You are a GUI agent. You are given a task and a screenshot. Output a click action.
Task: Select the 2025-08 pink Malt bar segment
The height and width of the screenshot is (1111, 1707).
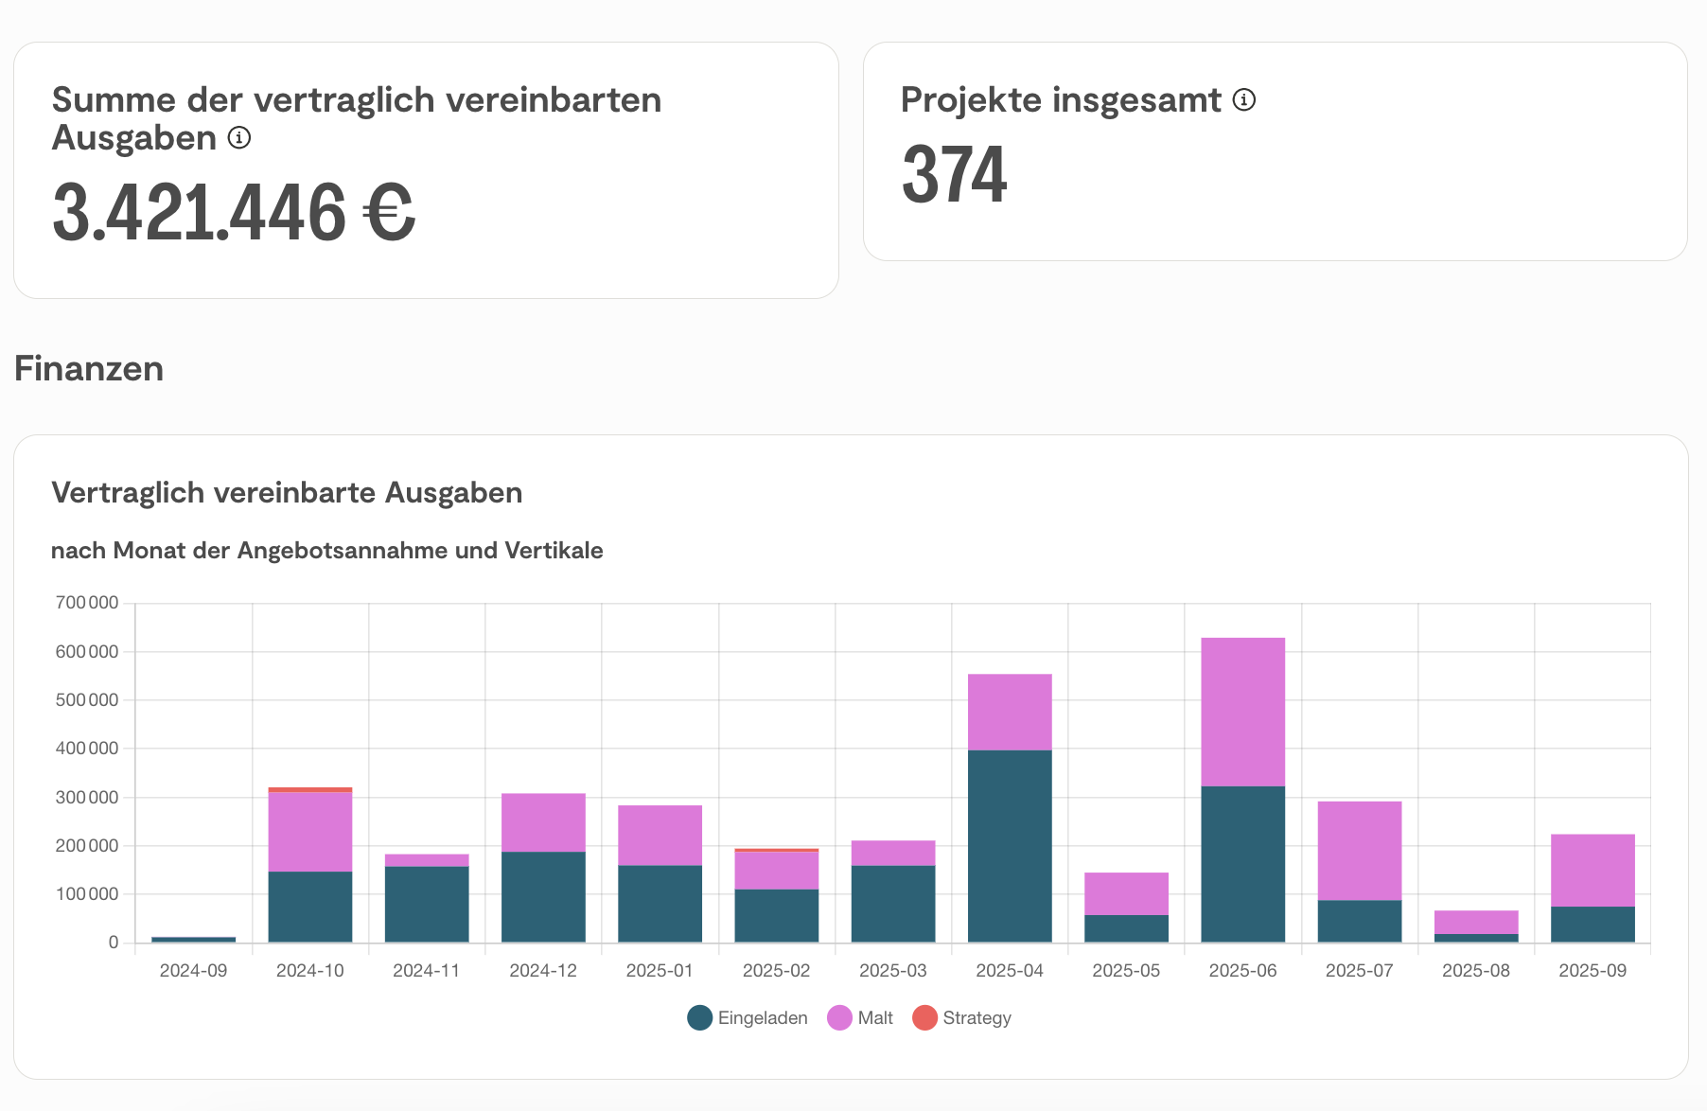pos(1476,923)
